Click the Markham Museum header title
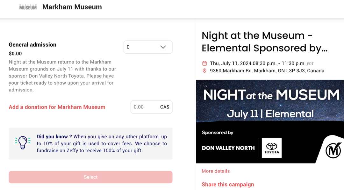 point(72,7)
